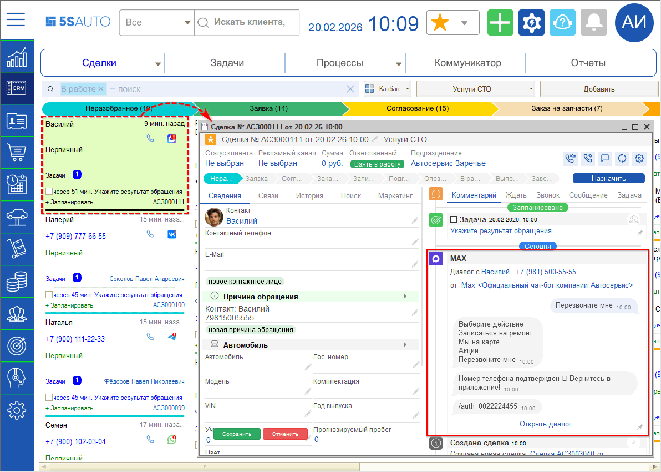
Task: Click the green plus add icon
Action: 501,23
